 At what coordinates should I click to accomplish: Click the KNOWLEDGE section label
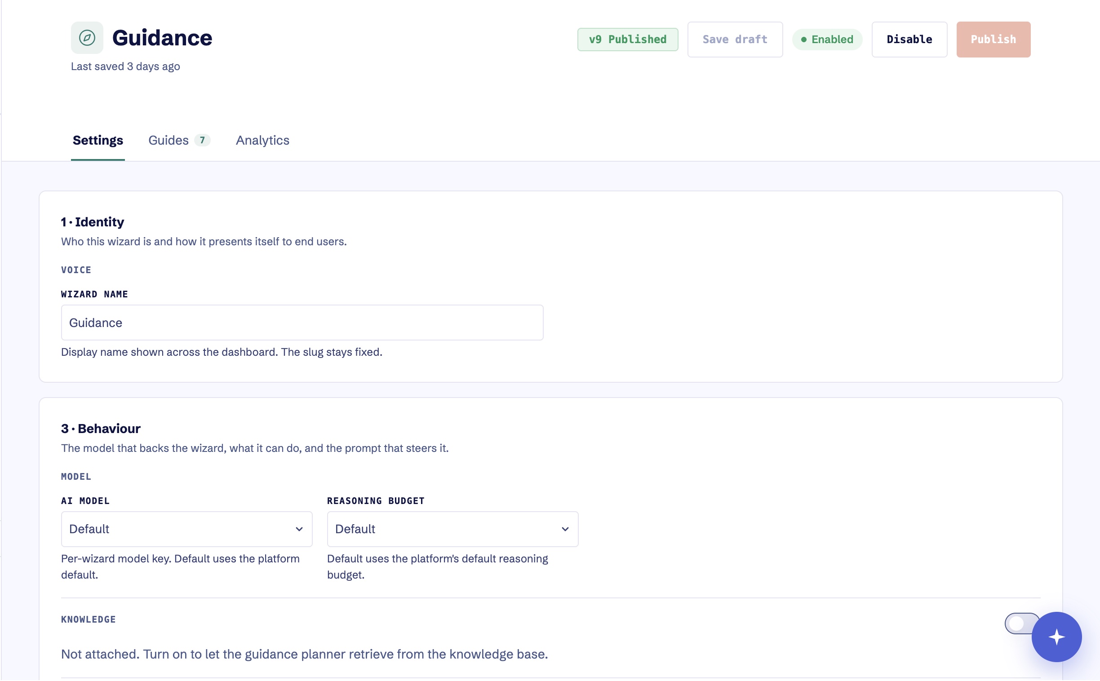click(x=88, y=619)
